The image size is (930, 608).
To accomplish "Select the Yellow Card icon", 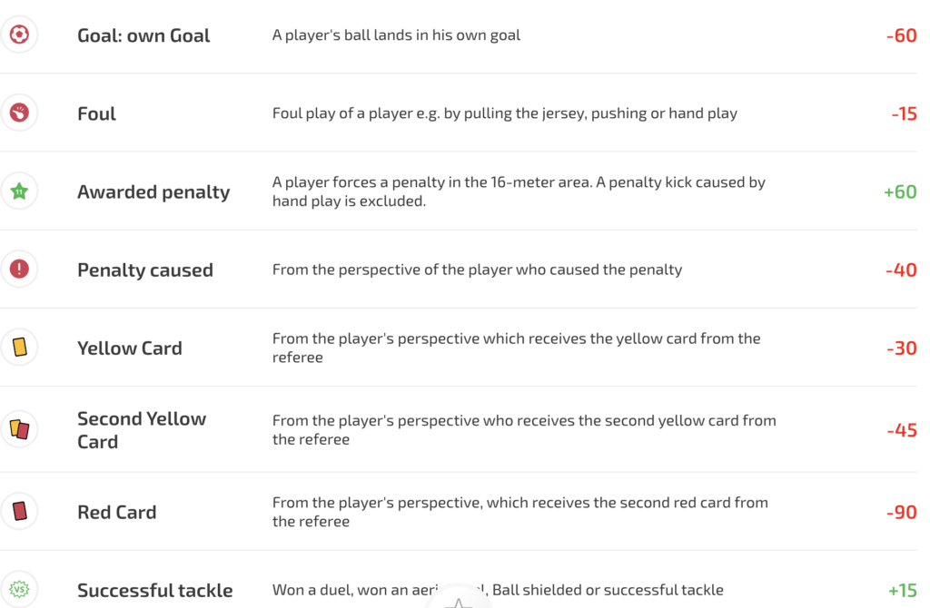I will point(19,348).
